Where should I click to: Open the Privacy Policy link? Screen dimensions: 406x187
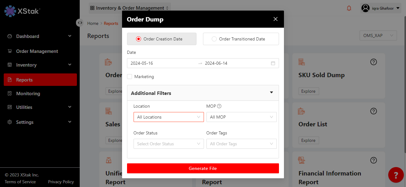coord(61,182)
